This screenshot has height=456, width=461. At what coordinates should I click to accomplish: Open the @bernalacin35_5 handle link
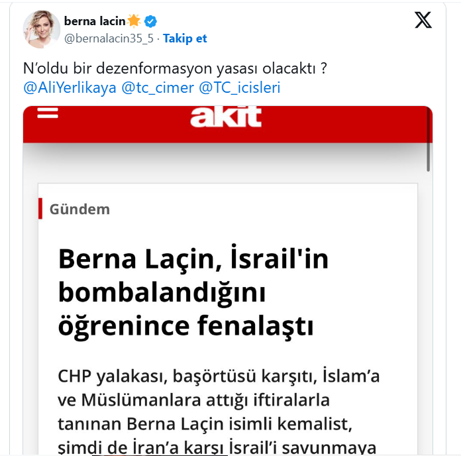click(109, 38)
